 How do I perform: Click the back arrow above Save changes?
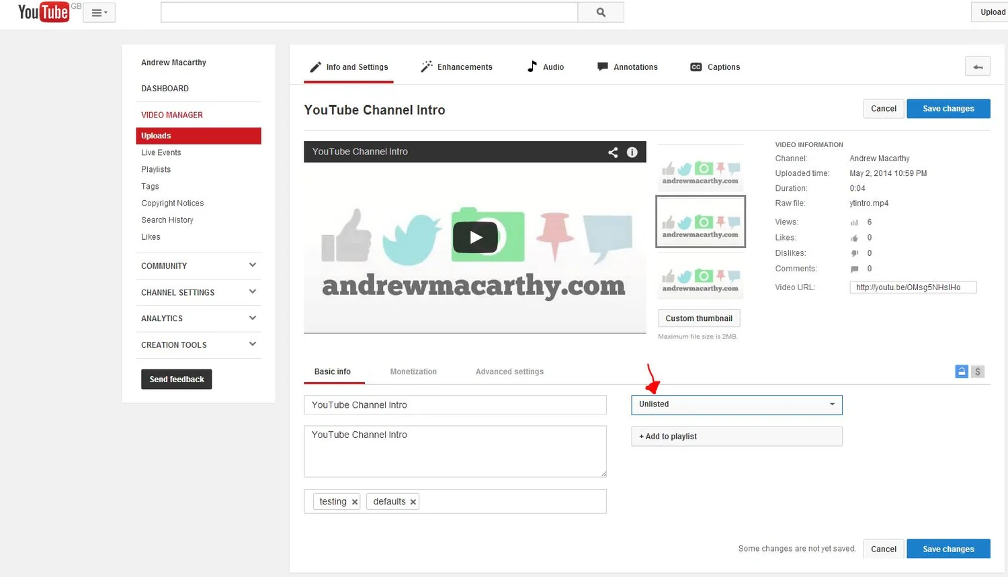click(977, 66)
